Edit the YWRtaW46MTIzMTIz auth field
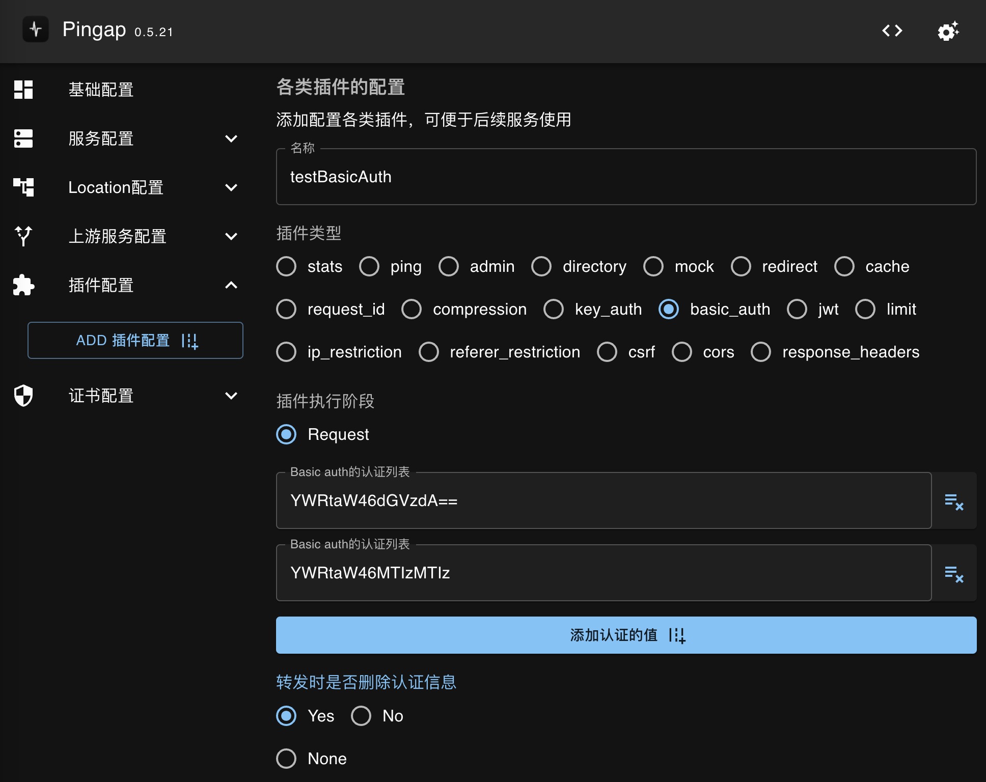 604,573
